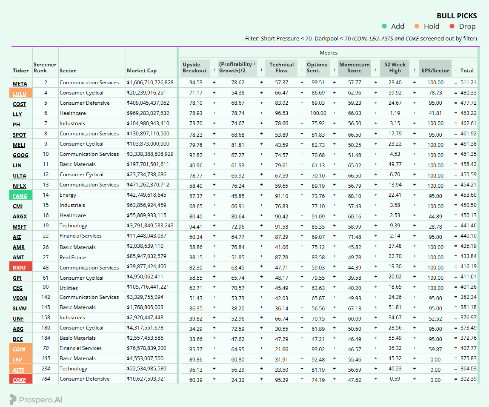Open the AIZ ticker link
Image resolution: width=489 pixels, height=407 pixels.
[x=17, y=237]
